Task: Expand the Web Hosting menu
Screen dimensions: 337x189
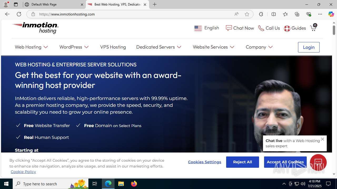Action: click(x=31, y=47)
